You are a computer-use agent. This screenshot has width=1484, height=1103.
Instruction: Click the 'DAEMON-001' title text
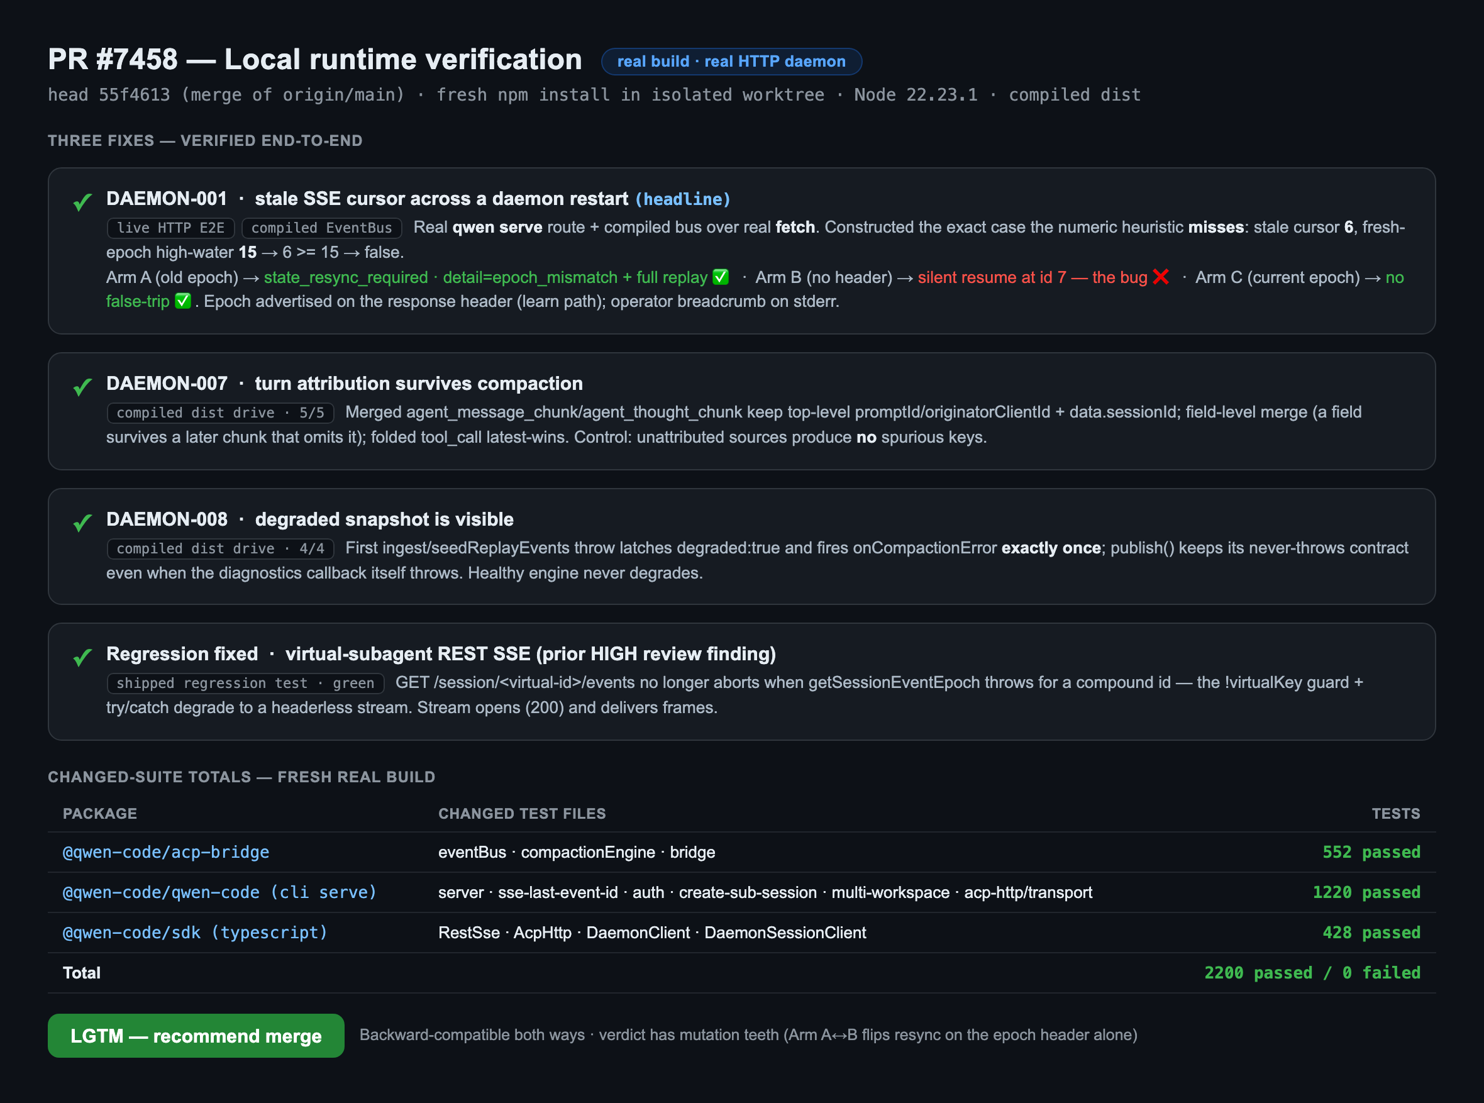(167, 198)
